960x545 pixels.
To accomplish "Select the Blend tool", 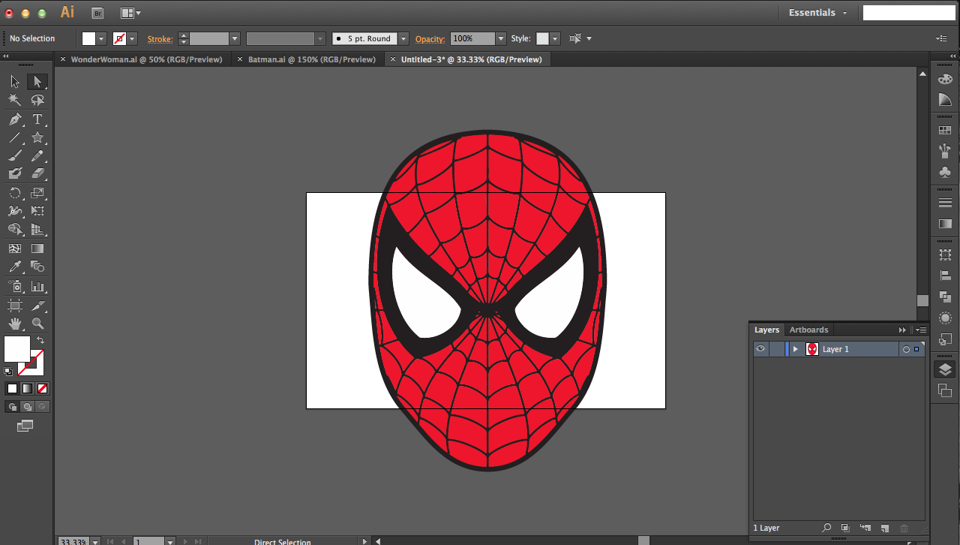I will (x=37, y=267).
